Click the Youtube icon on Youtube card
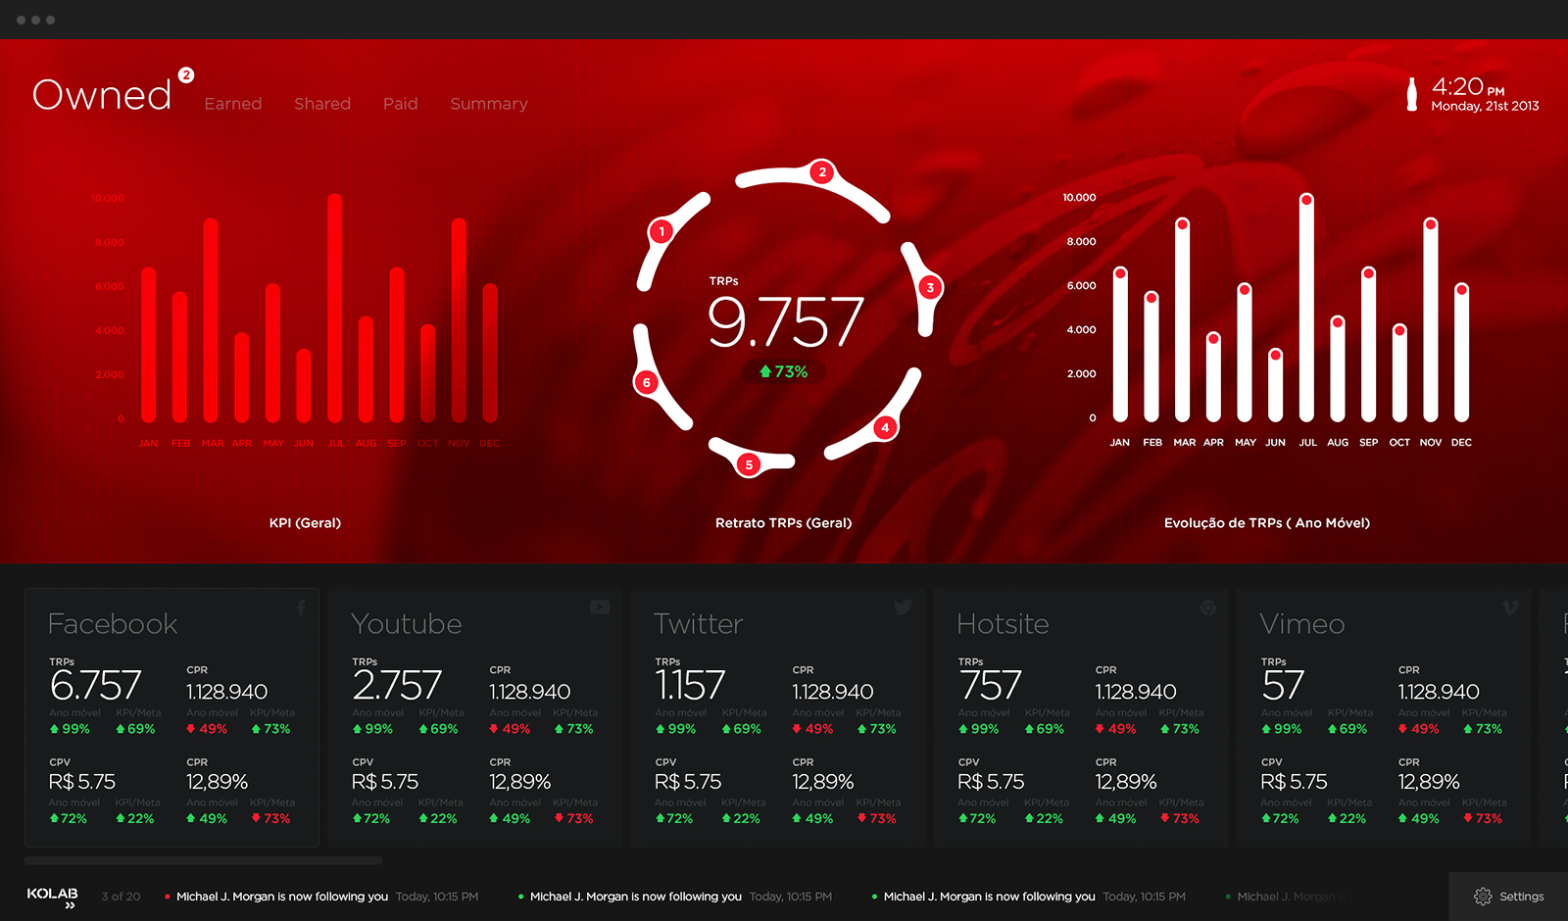This screenshot has width=1568, height=921. [x=600, y=607]
